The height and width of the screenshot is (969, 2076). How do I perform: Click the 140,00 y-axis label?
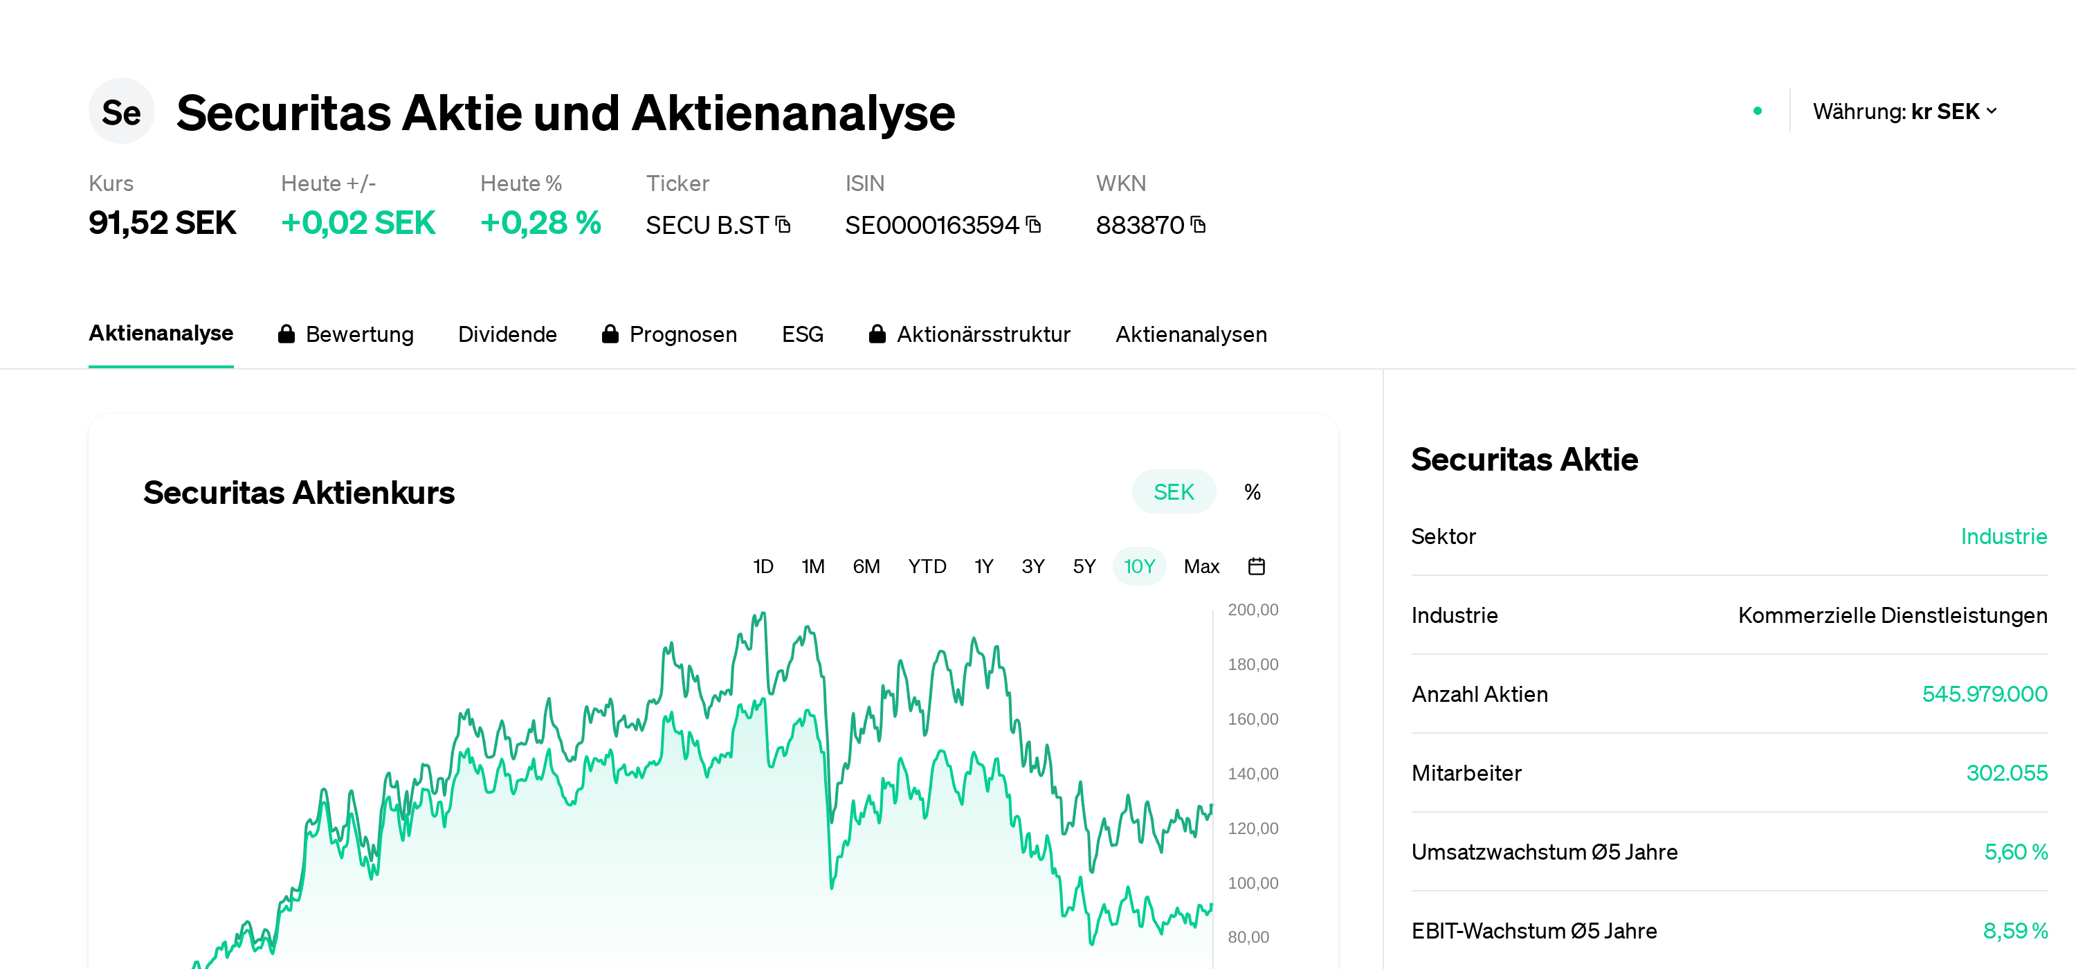click(1253, 773)
